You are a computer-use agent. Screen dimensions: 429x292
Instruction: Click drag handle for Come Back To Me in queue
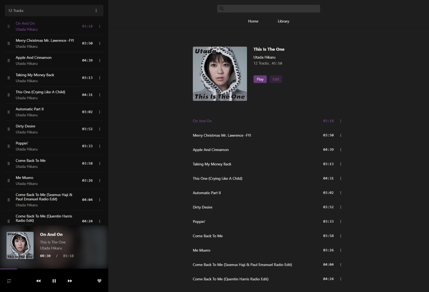9,163
